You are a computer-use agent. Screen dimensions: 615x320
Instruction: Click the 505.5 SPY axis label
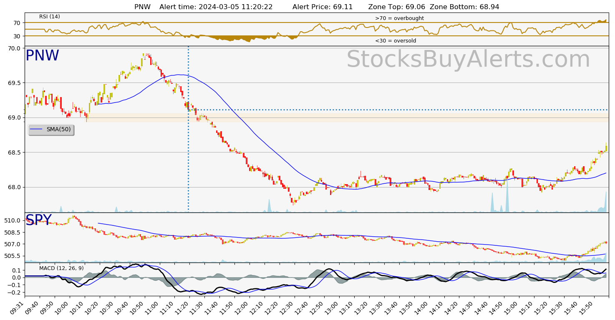13,256
